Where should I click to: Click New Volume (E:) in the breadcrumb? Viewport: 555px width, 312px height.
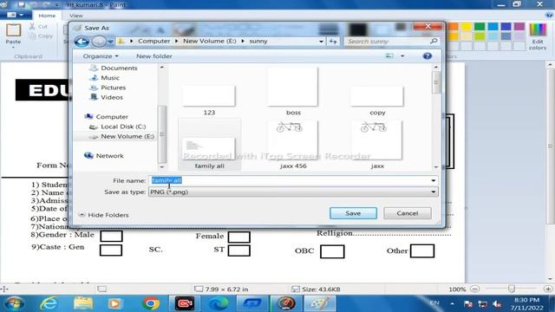point(210,41)
